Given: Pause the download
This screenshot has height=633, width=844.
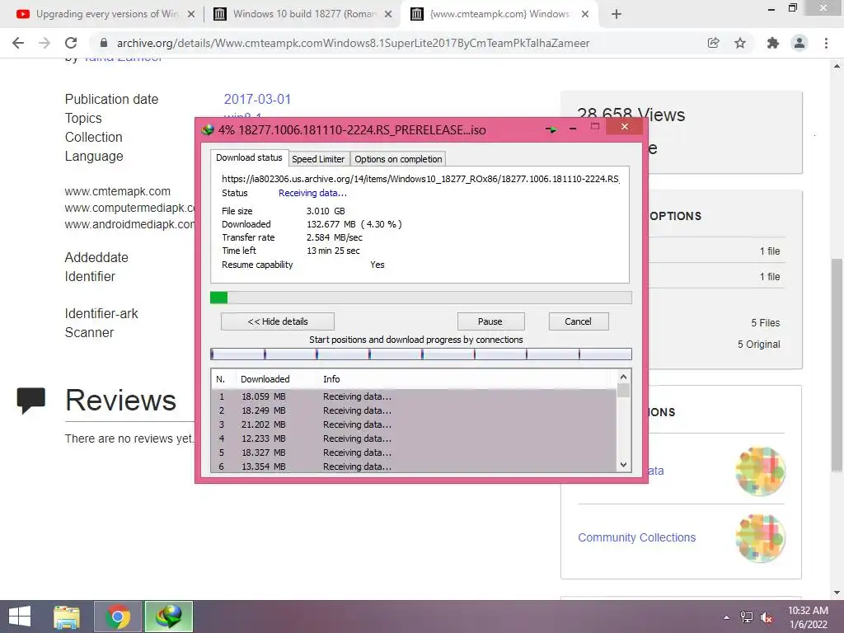Looking at the screenshot, I should [490, 321].
